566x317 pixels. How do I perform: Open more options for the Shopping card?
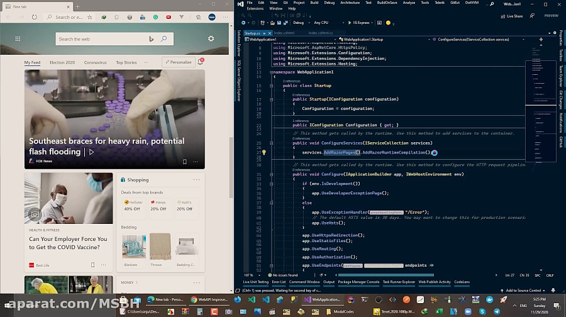coord(196,179)
